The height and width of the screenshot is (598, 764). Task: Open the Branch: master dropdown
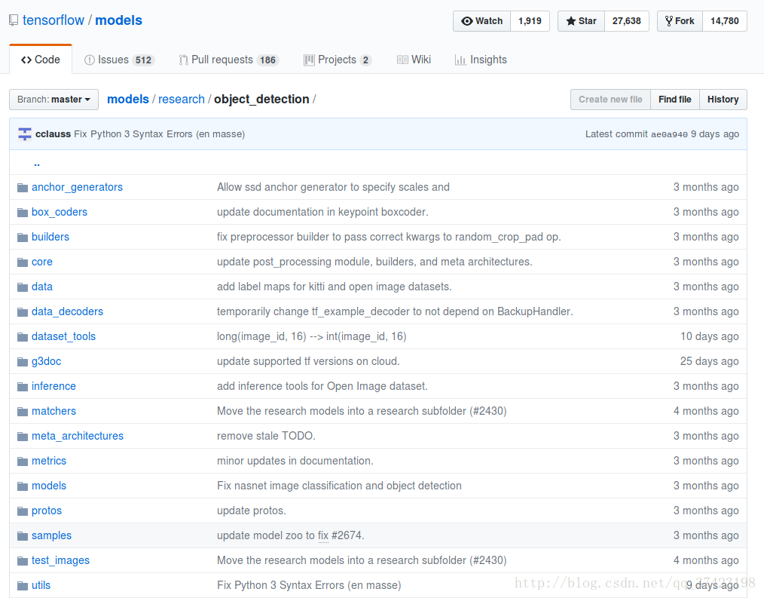[53, 100]
